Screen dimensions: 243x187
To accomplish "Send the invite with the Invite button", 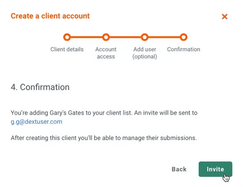I will click(x=216, y=169).
